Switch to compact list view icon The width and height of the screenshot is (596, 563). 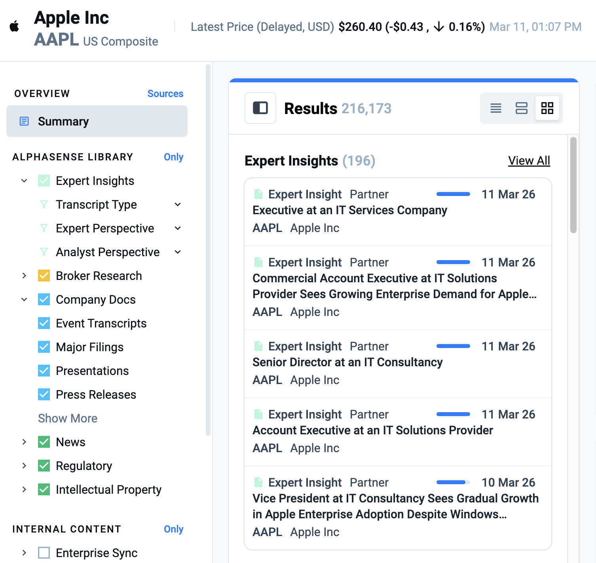495,108
